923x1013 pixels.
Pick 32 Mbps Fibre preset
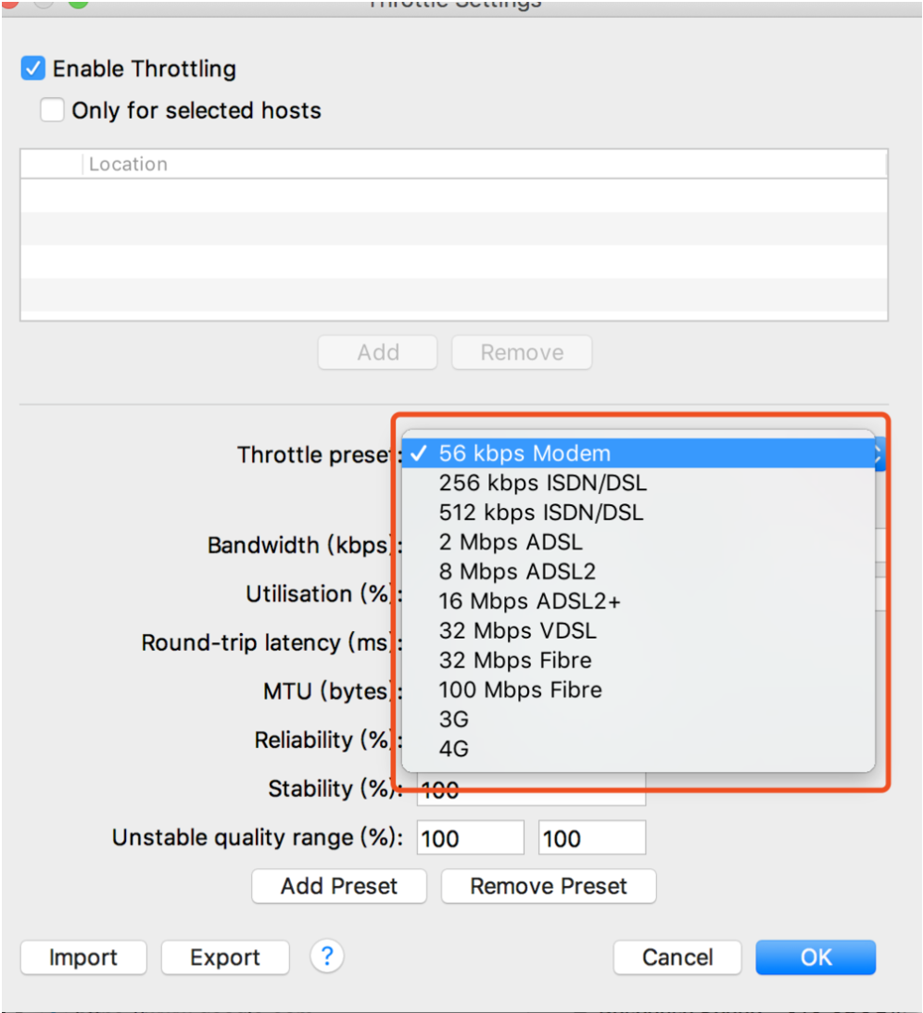(639, 660)
